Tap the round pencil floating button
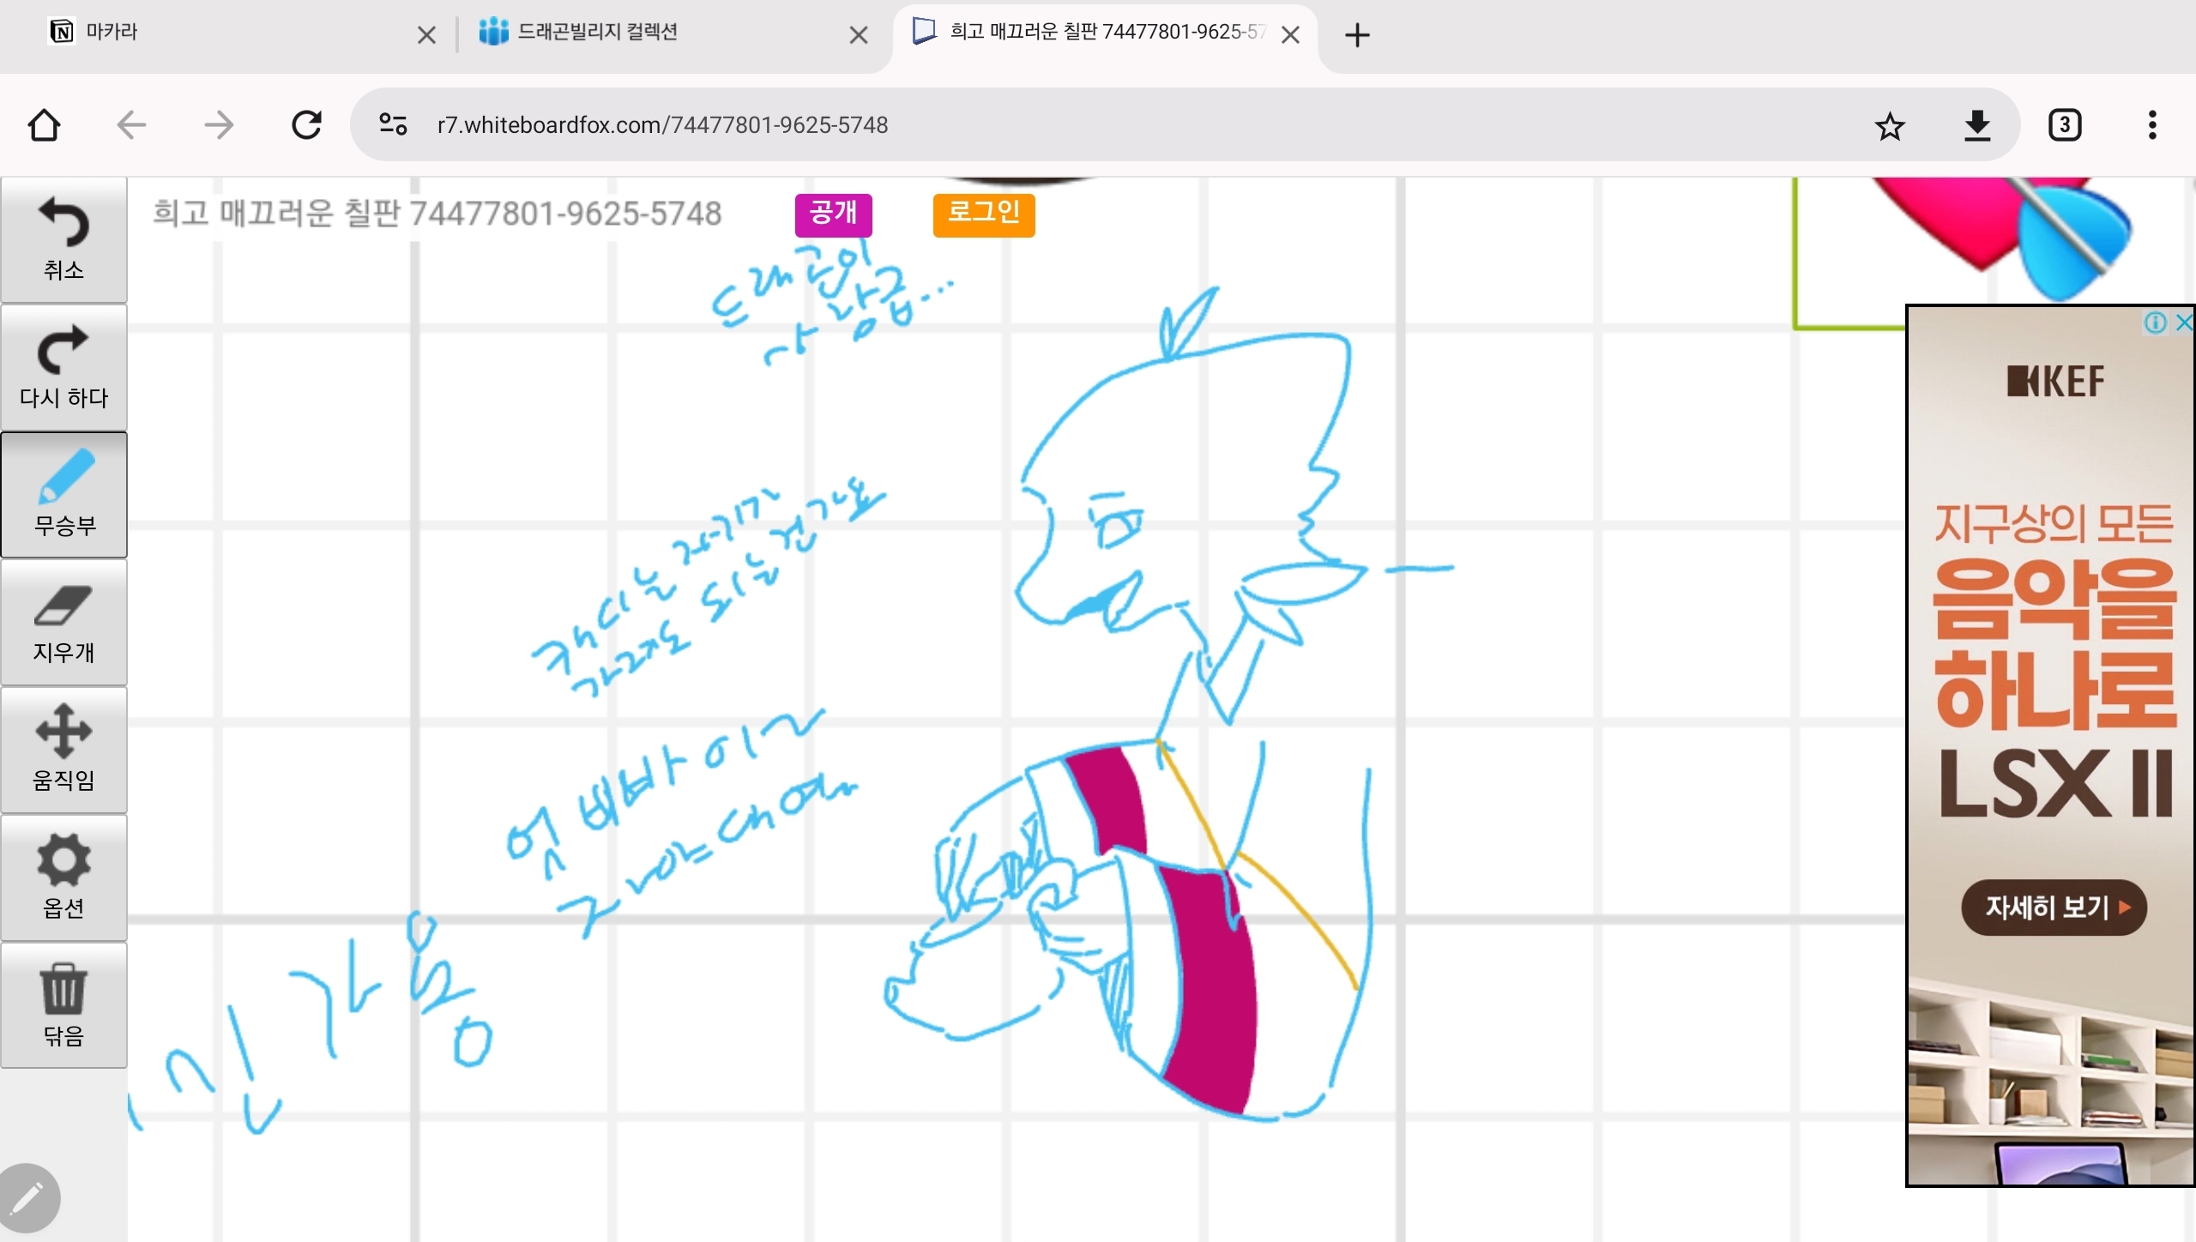The width and height of the screenshot is (2196, 1242). (x=29, y=1197)
